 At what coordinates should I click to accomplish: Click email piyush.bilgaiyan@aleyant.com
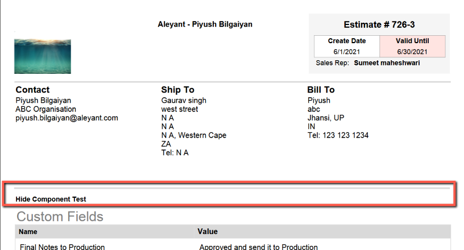point(67,118)
